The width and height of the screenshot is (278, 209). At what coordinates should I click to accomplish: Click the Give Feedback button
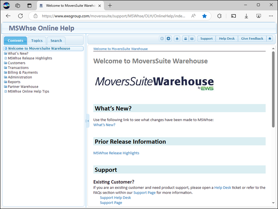pos(252,39)
